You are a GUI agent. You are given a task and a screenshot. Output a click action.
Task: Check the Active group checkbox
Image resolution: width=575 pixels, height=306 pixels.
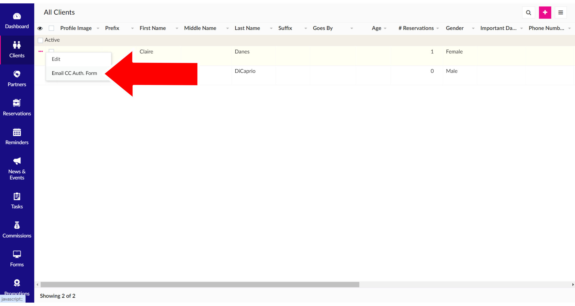pyautogui.click(x=40, y=40)
